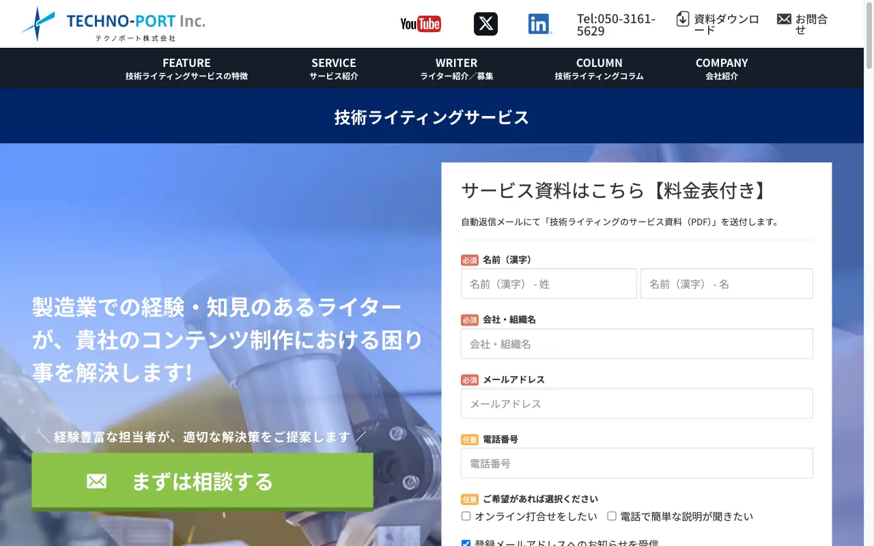Image resolution: width=874 pixels, height=546 pixels.
Task: Click the 会社・組織名 input field
Action: click(x=636, y=343)
